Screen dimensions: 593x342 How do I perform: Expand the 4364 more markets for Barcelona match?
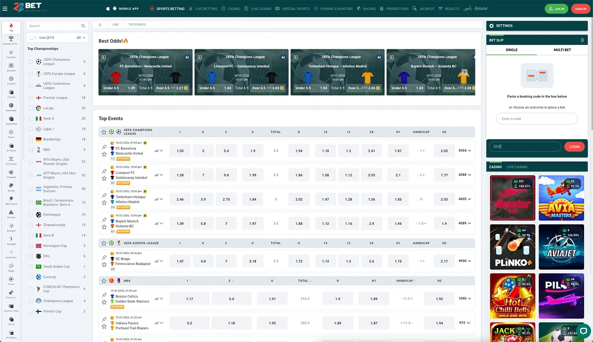point(465,150)
